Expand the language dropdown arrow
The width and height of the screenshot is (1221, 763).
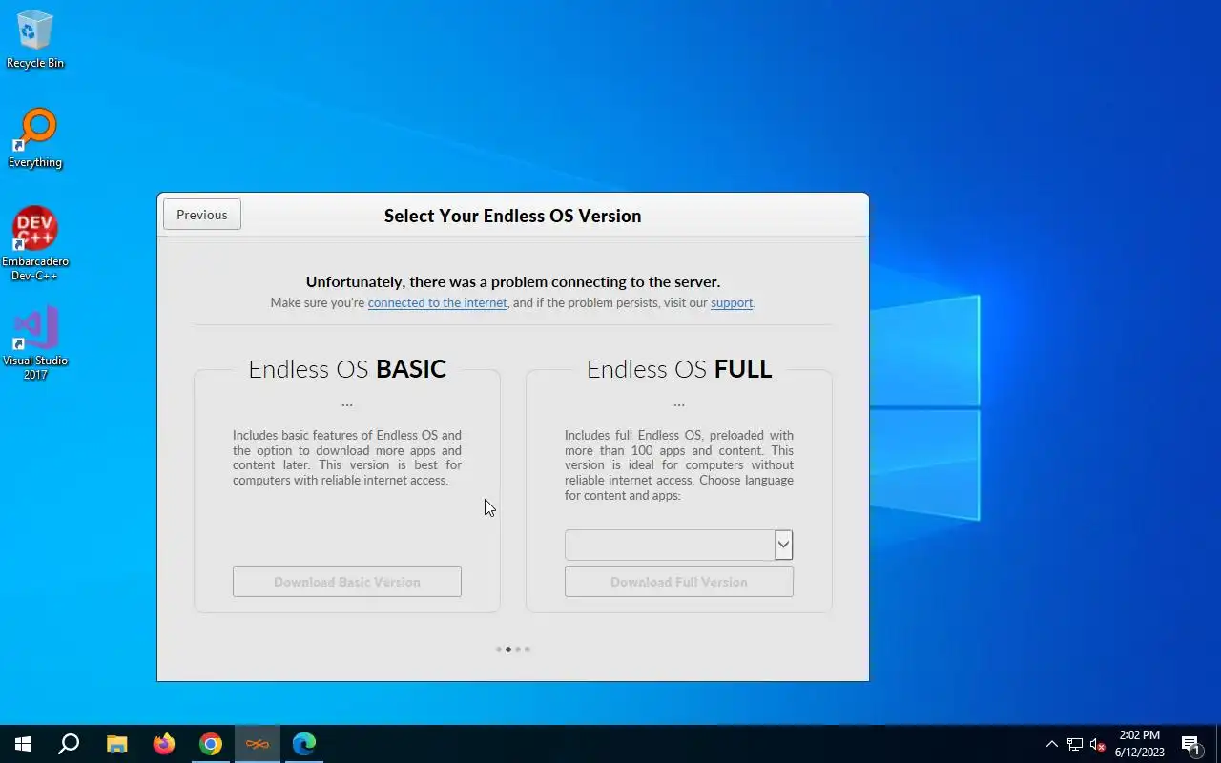click(x=783, y=545)
